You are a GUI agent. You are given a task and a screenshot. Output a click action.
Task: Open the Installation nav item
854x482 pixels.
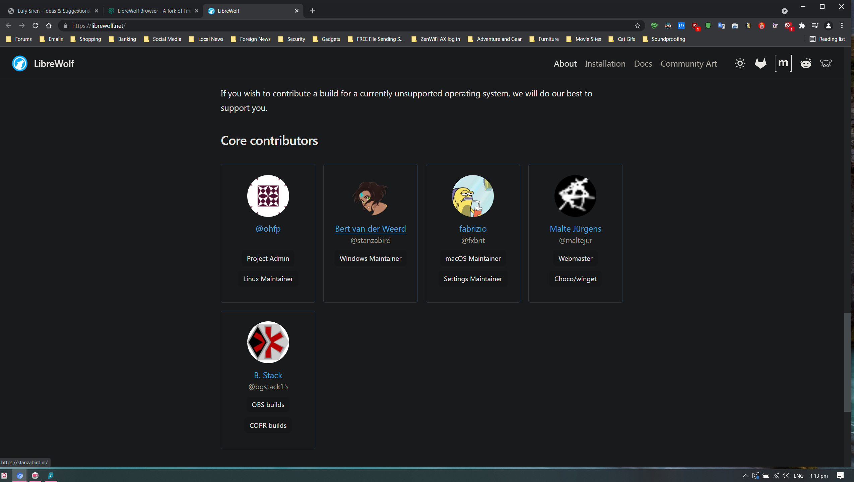(x=605, y=64)
